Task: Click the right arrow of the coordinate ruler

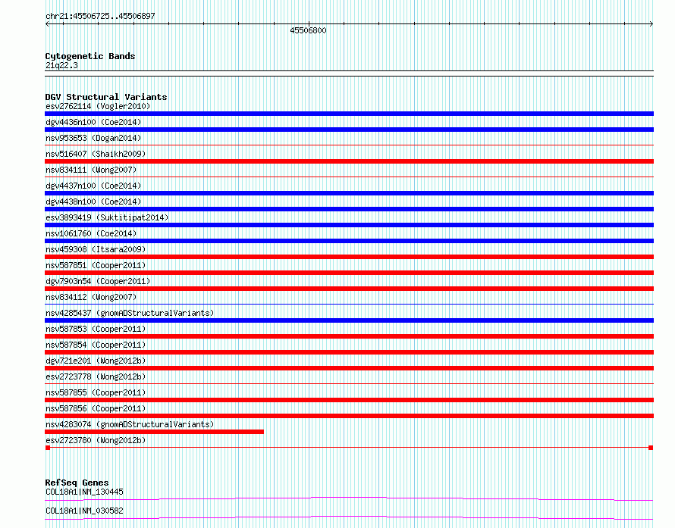Action: coord(651,24)
